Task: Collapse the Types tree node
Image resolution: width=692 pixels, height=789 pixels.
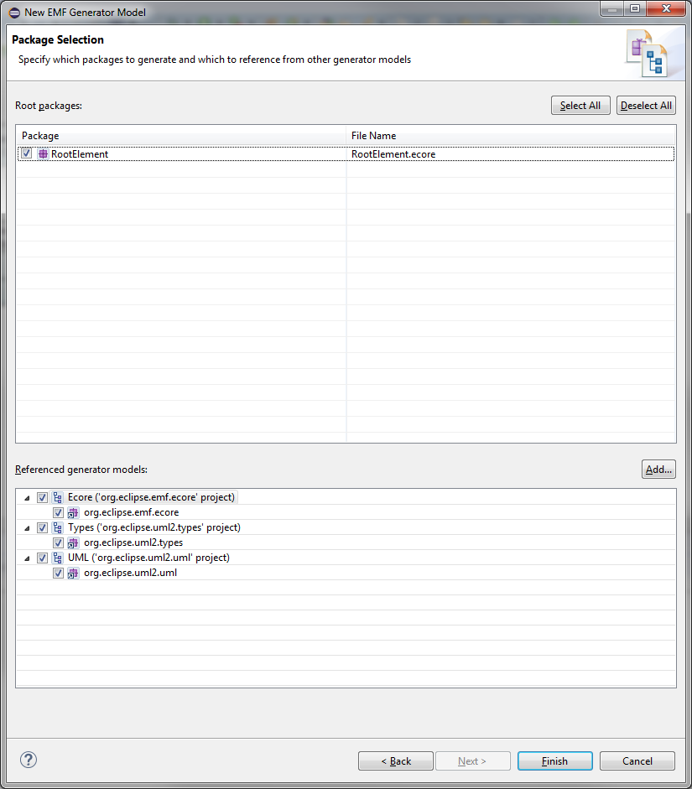Action: pyautogui.click(x=27, y=528)
